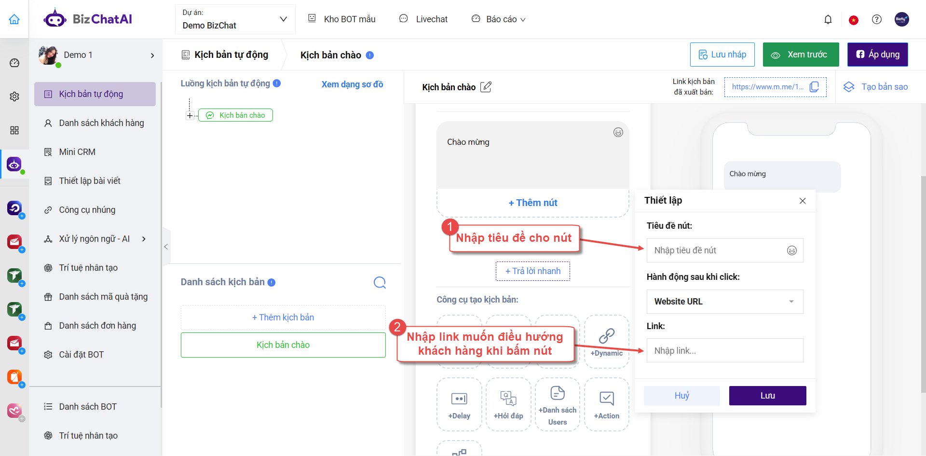Open Livechat menu
The image size is (926, 456).
coord(423,19)
